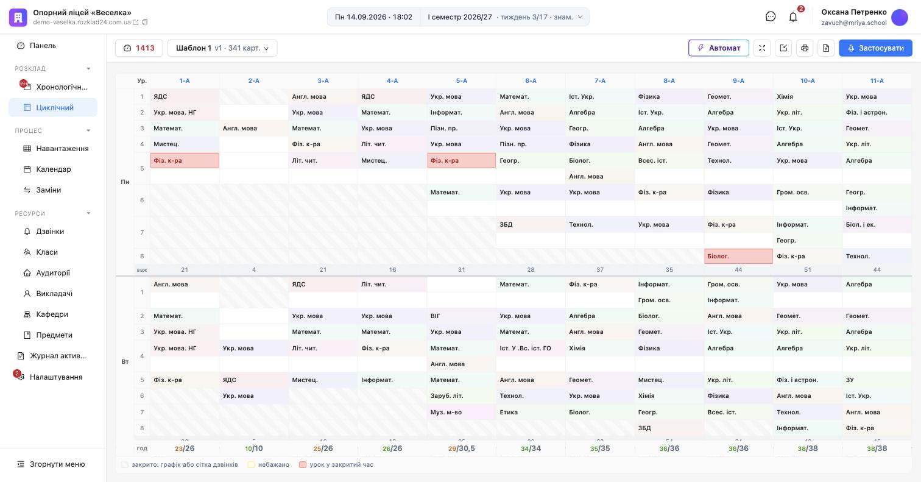Click the 1413 score indicator button

[x=139, y=48]
